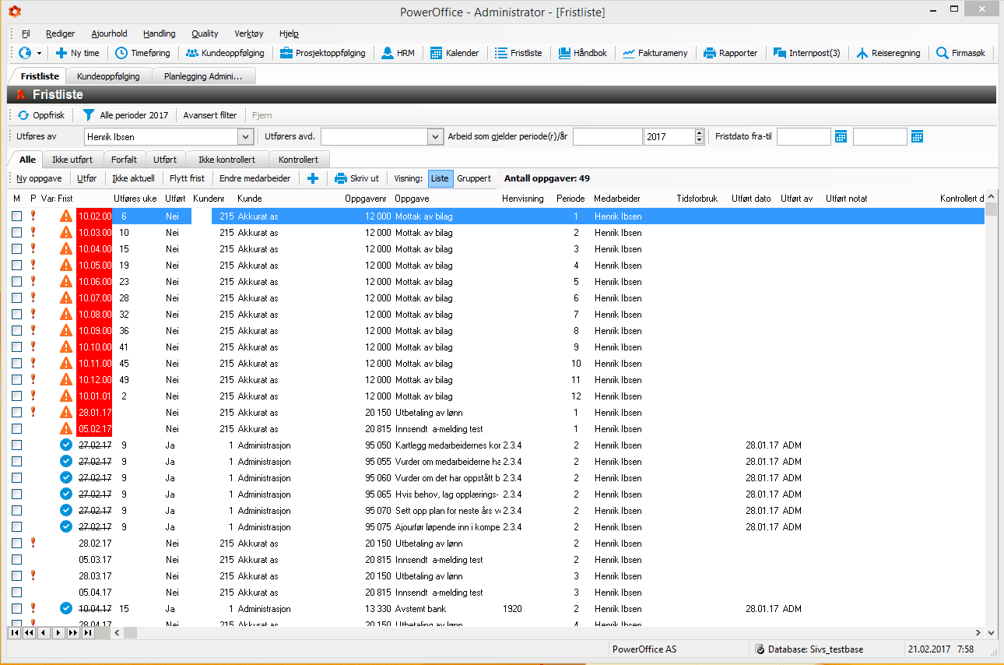Expand the Utføres av dropdown
This screenshot has width=1004, height=665.
(x=245, y=137)
